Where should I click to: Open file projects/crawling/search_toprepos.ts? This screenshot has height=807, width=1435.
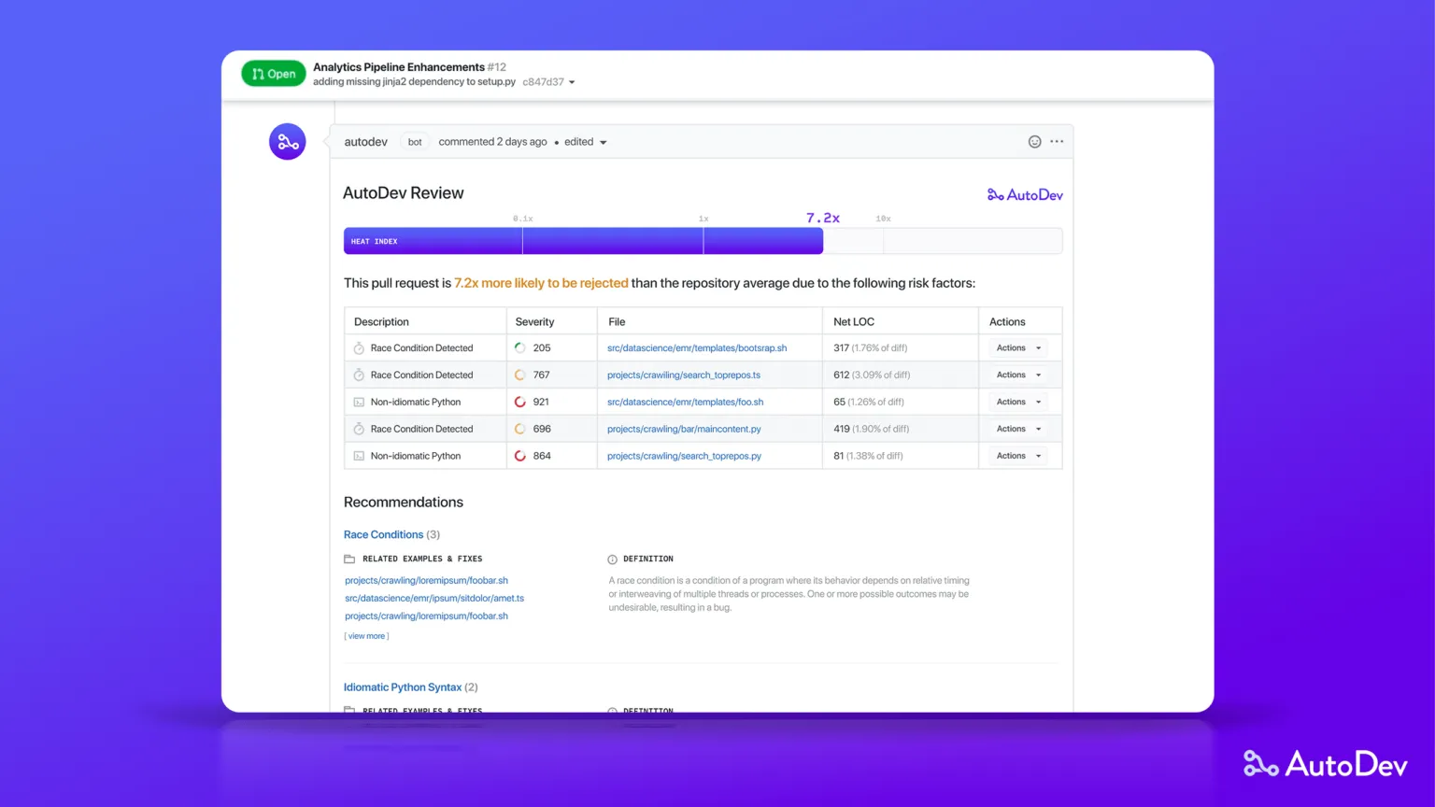pos(684,375)
